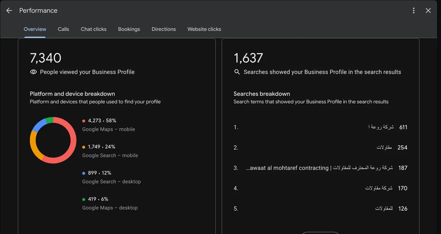Go back with the left arrow icon
This screenshot has height=234, width=441.
(9, 11)
